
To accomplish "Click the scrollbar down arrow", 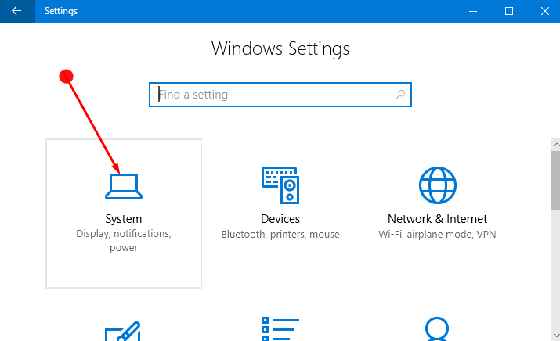I will pyautogui.click(x=556, y=336).
